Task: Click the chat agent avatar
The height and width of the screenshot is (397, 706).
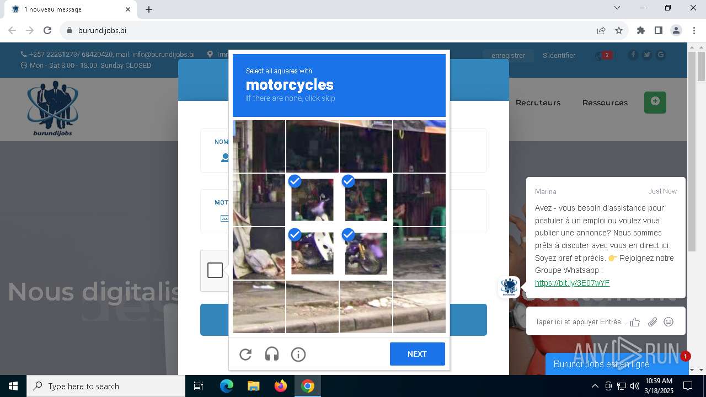Action: [509, 287]
